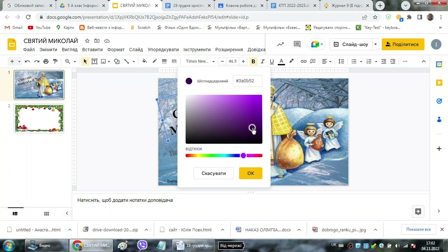
Task: Toggle Italic formatting
Action: coord(262,61)
